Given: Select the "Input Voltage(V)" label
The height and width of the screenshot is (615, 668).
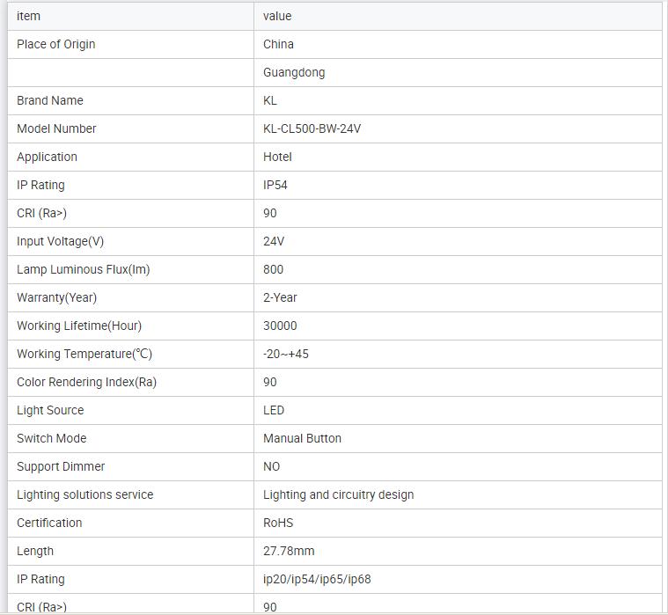Looking at the screenshot, I should [61, 241].
